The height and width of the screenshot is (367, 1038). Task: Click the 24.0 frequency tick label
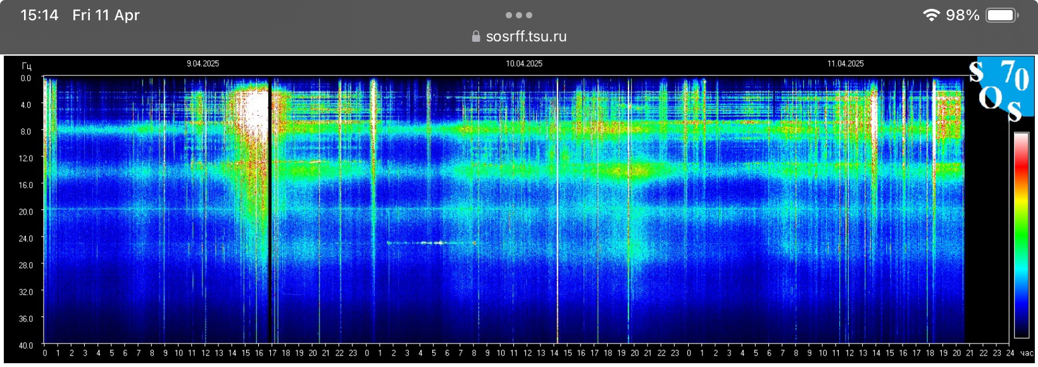[26, 239]
